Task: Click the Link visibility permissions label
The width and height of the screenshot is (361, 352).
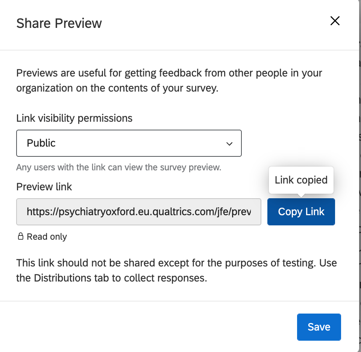Action: coord(74,118)
